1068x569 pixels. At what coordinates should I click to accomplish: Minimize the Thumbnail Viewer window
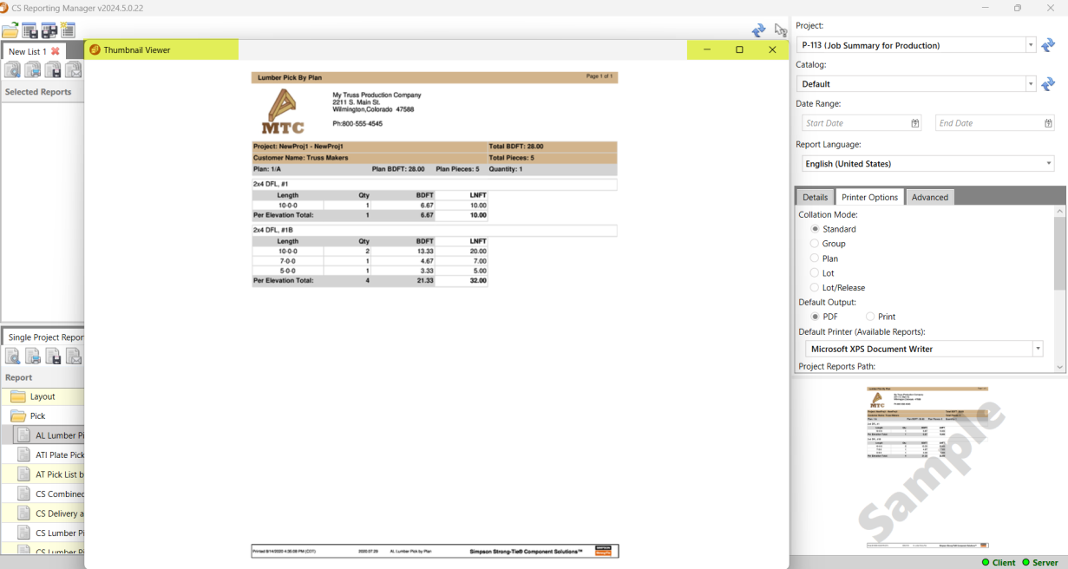click(707, 50)
